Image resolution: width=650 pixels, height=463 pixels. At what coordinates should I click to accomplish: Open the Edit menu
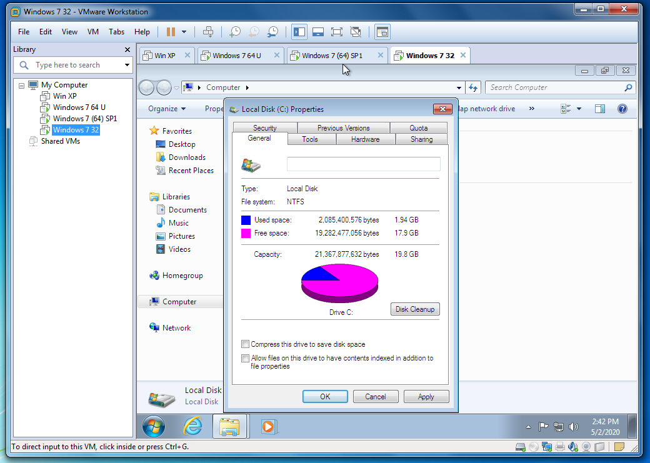(x=46, y=32)
